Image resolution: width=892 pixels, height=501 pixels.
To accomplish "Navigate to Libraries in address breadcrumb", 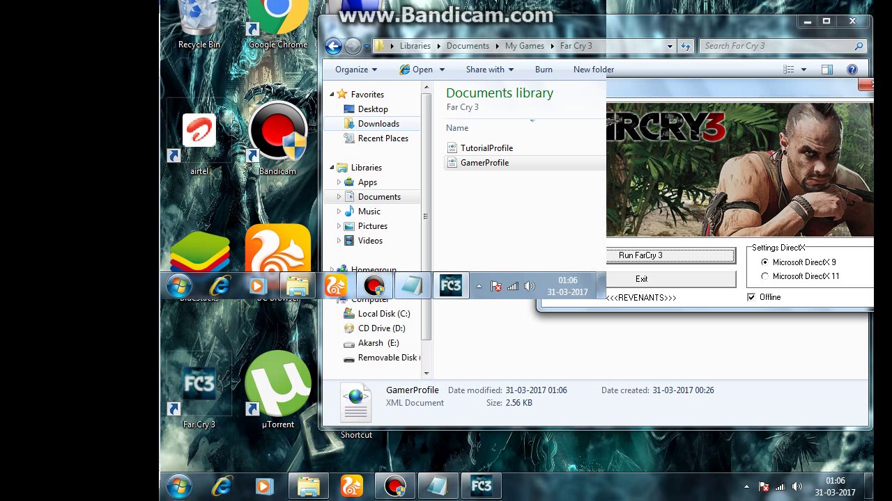I will (x=415, y=46).
